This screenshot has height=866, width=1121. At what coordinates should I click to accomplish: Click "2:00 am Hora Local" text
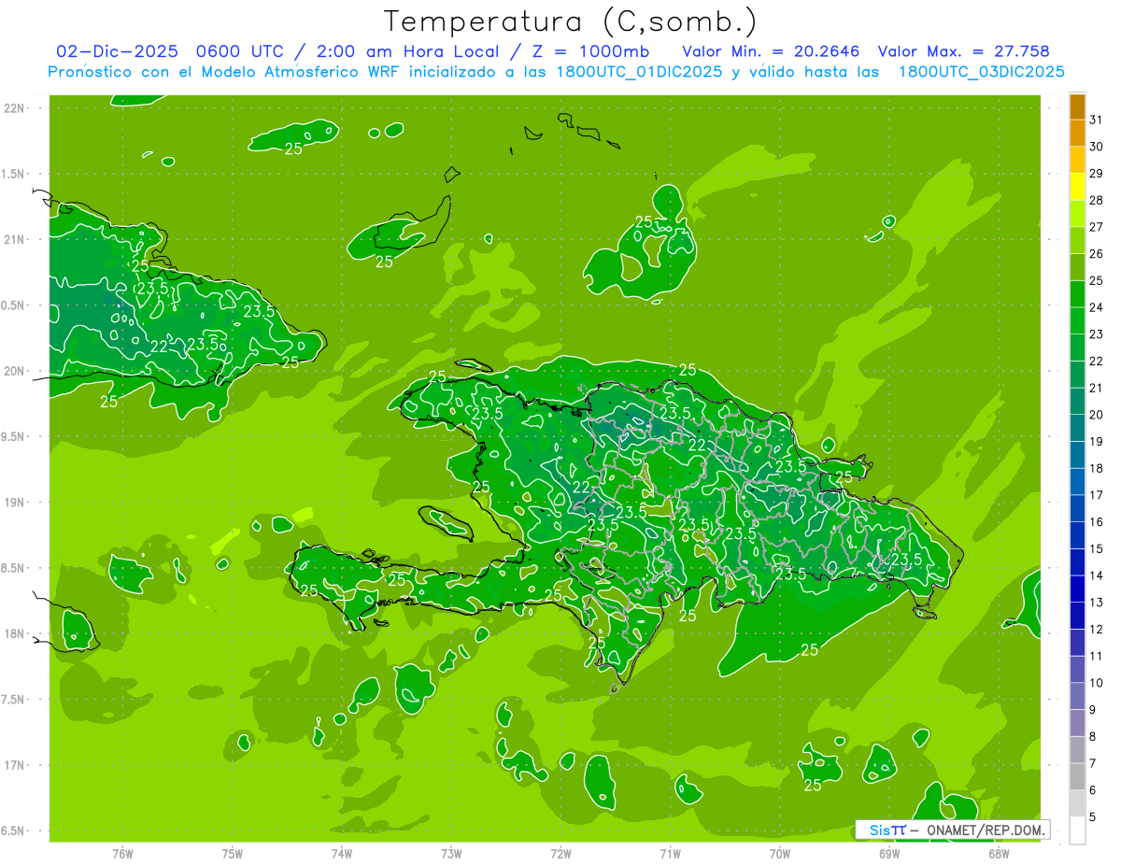pos(408,51)
